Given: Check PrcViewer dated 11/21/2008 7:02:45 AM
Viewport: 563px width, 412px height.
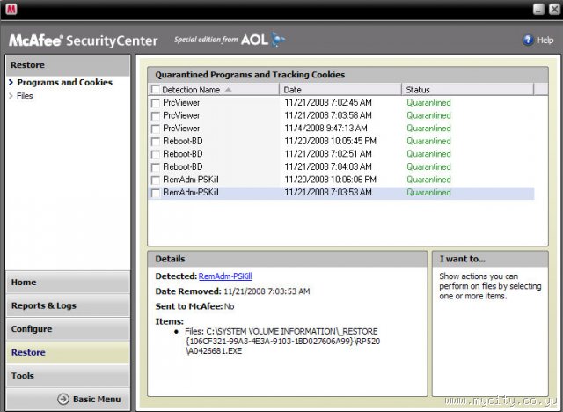Looking at the screenshot, I should (156, 103).
